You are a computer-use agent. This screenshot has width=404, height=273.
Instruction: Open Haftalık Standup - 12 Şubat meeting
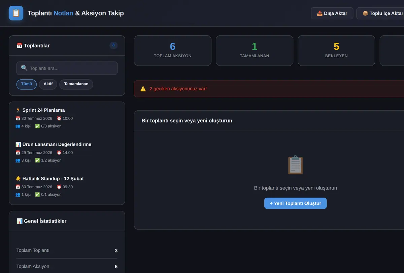(67, 187)
